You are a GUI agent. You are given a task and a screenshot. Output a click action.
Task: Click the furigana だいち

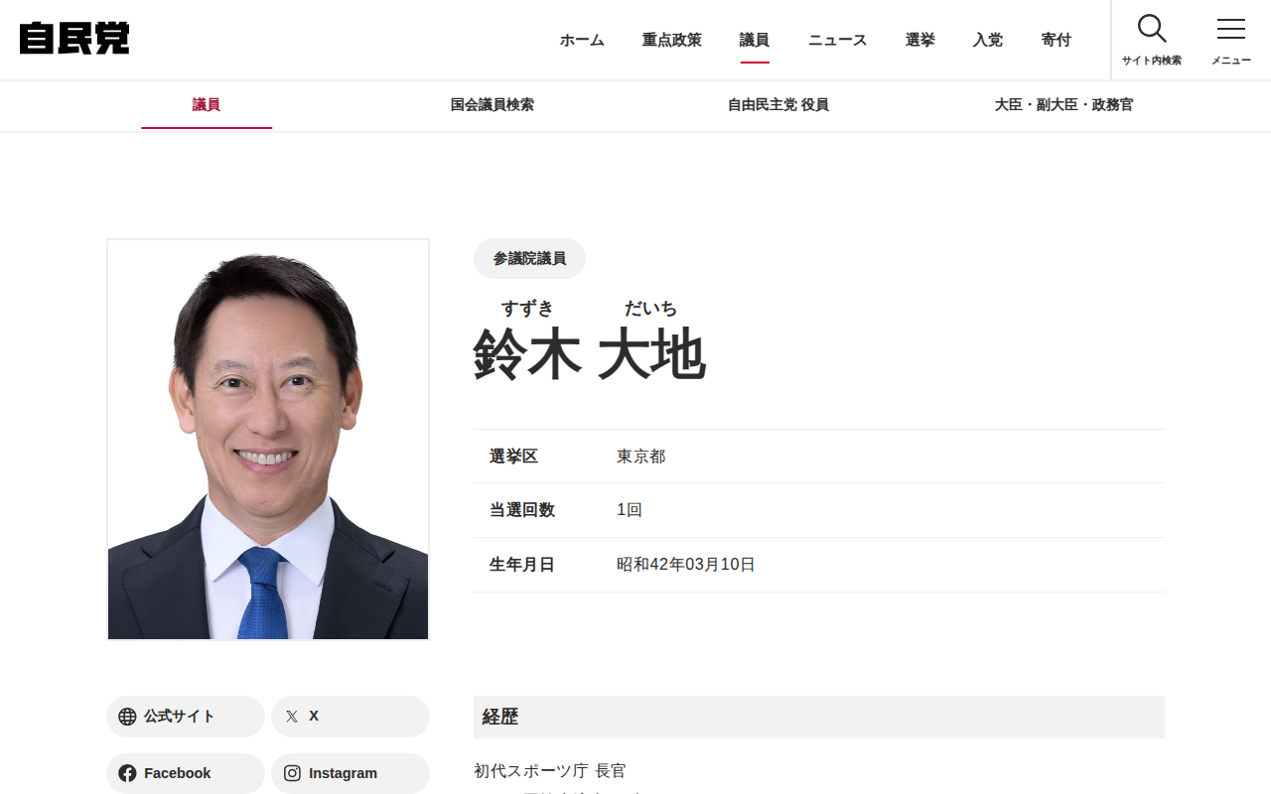point(651,309)
